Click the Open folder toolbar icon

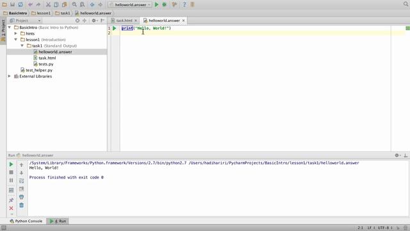4,4
